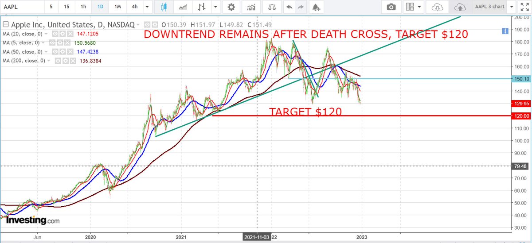Expand MA (200, close, 0) dropdown arrow

click(49, 61)
